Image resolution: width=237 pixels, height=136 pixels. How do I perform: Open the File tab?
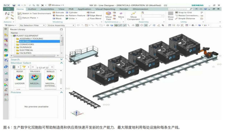pos(8,9)
